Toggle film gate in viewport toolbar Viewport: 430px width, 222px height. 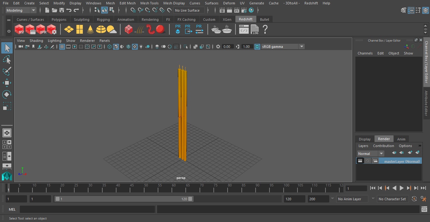point(68,47)
